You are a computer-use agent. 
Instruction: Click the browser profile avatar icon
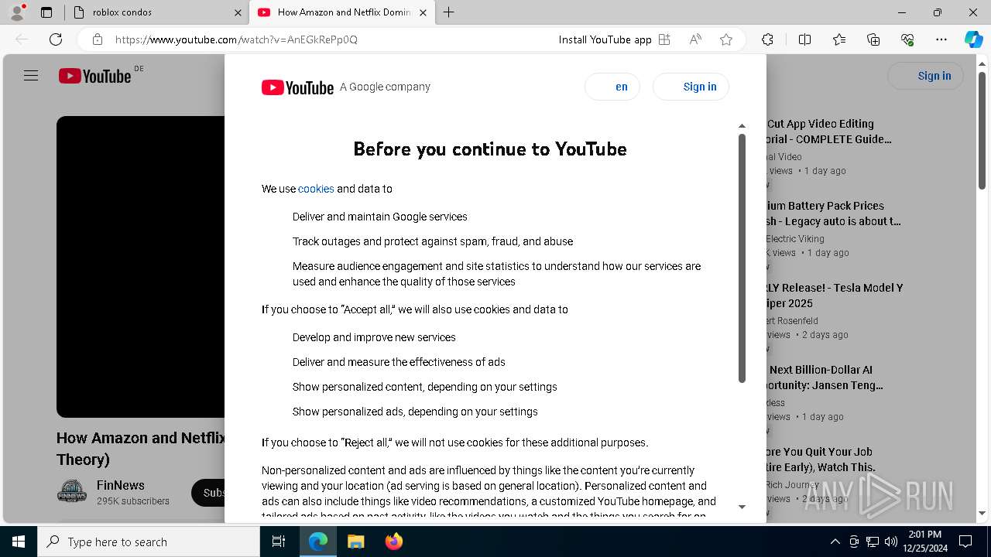coord(16,12)
